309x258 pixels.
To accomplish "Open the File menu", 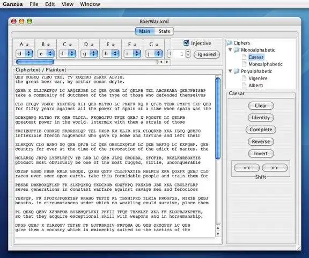I will click(x=34, y=4).
